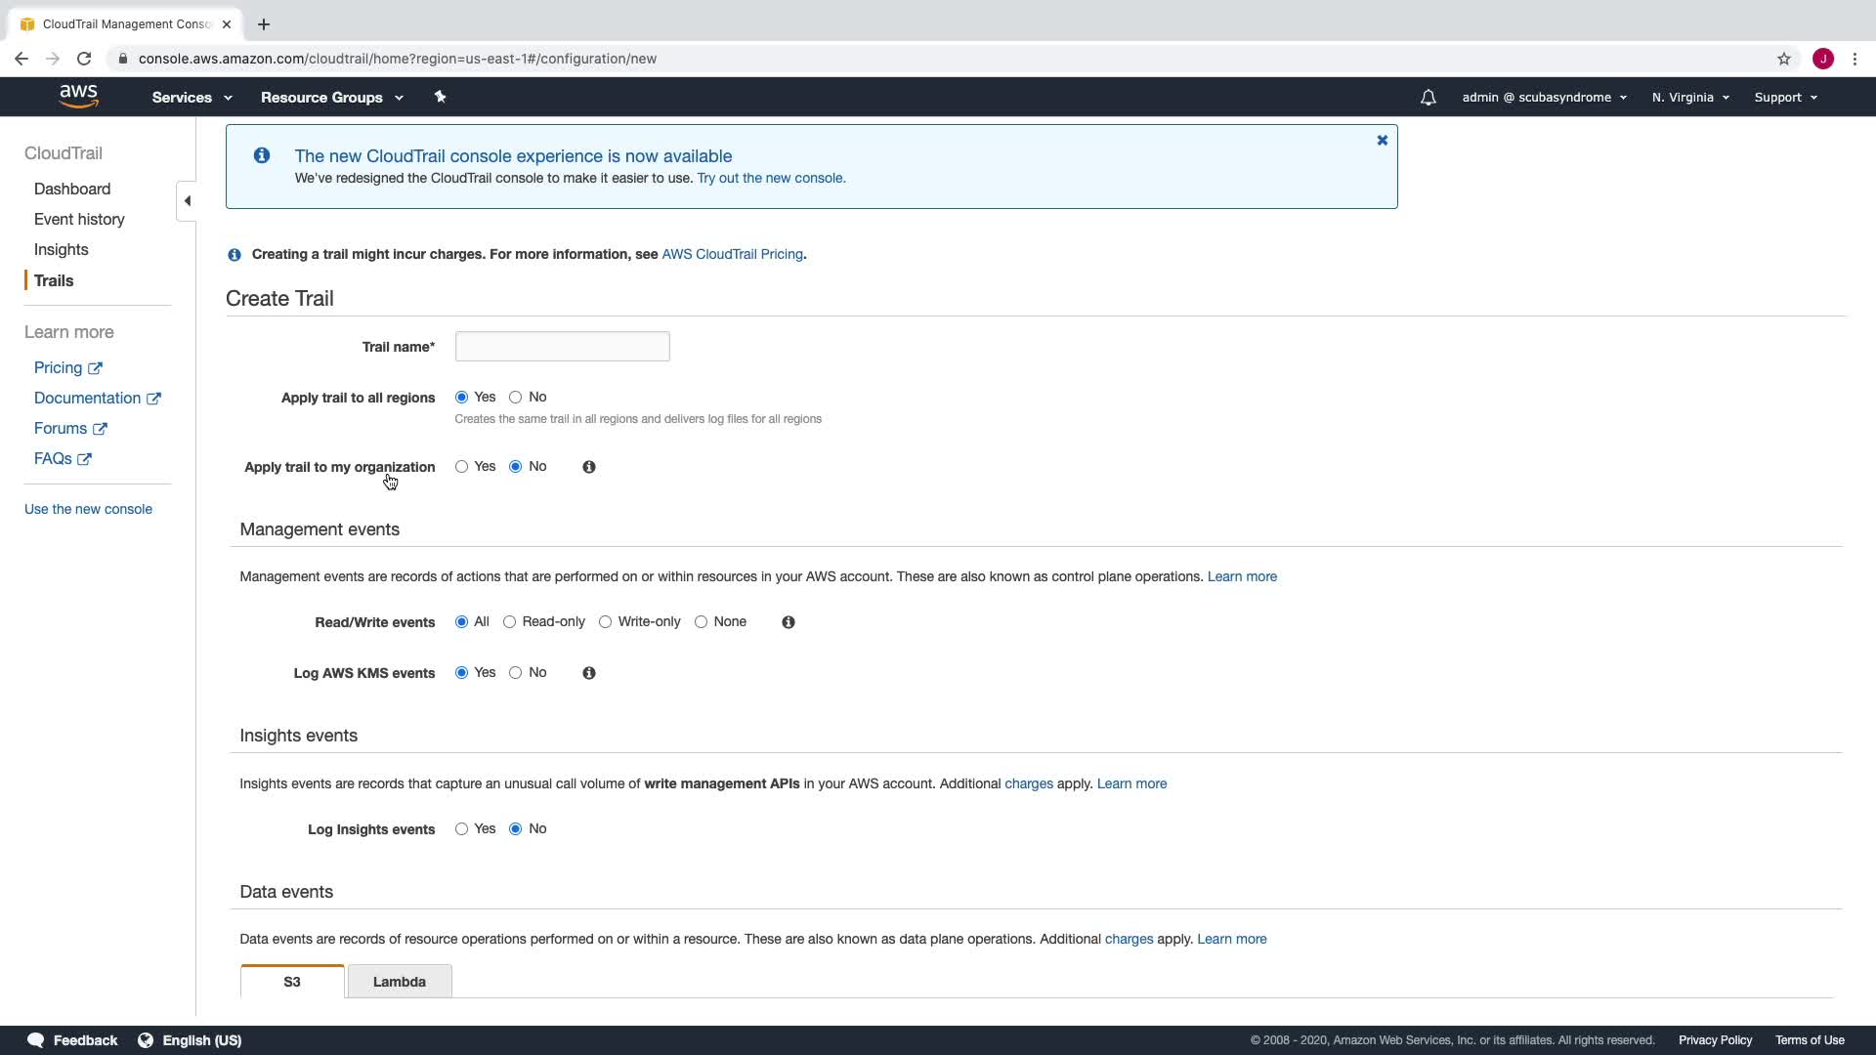The image size is (1876, 1055).
Task: Click the Trail name input field
Action: click(x=562, y=347)
